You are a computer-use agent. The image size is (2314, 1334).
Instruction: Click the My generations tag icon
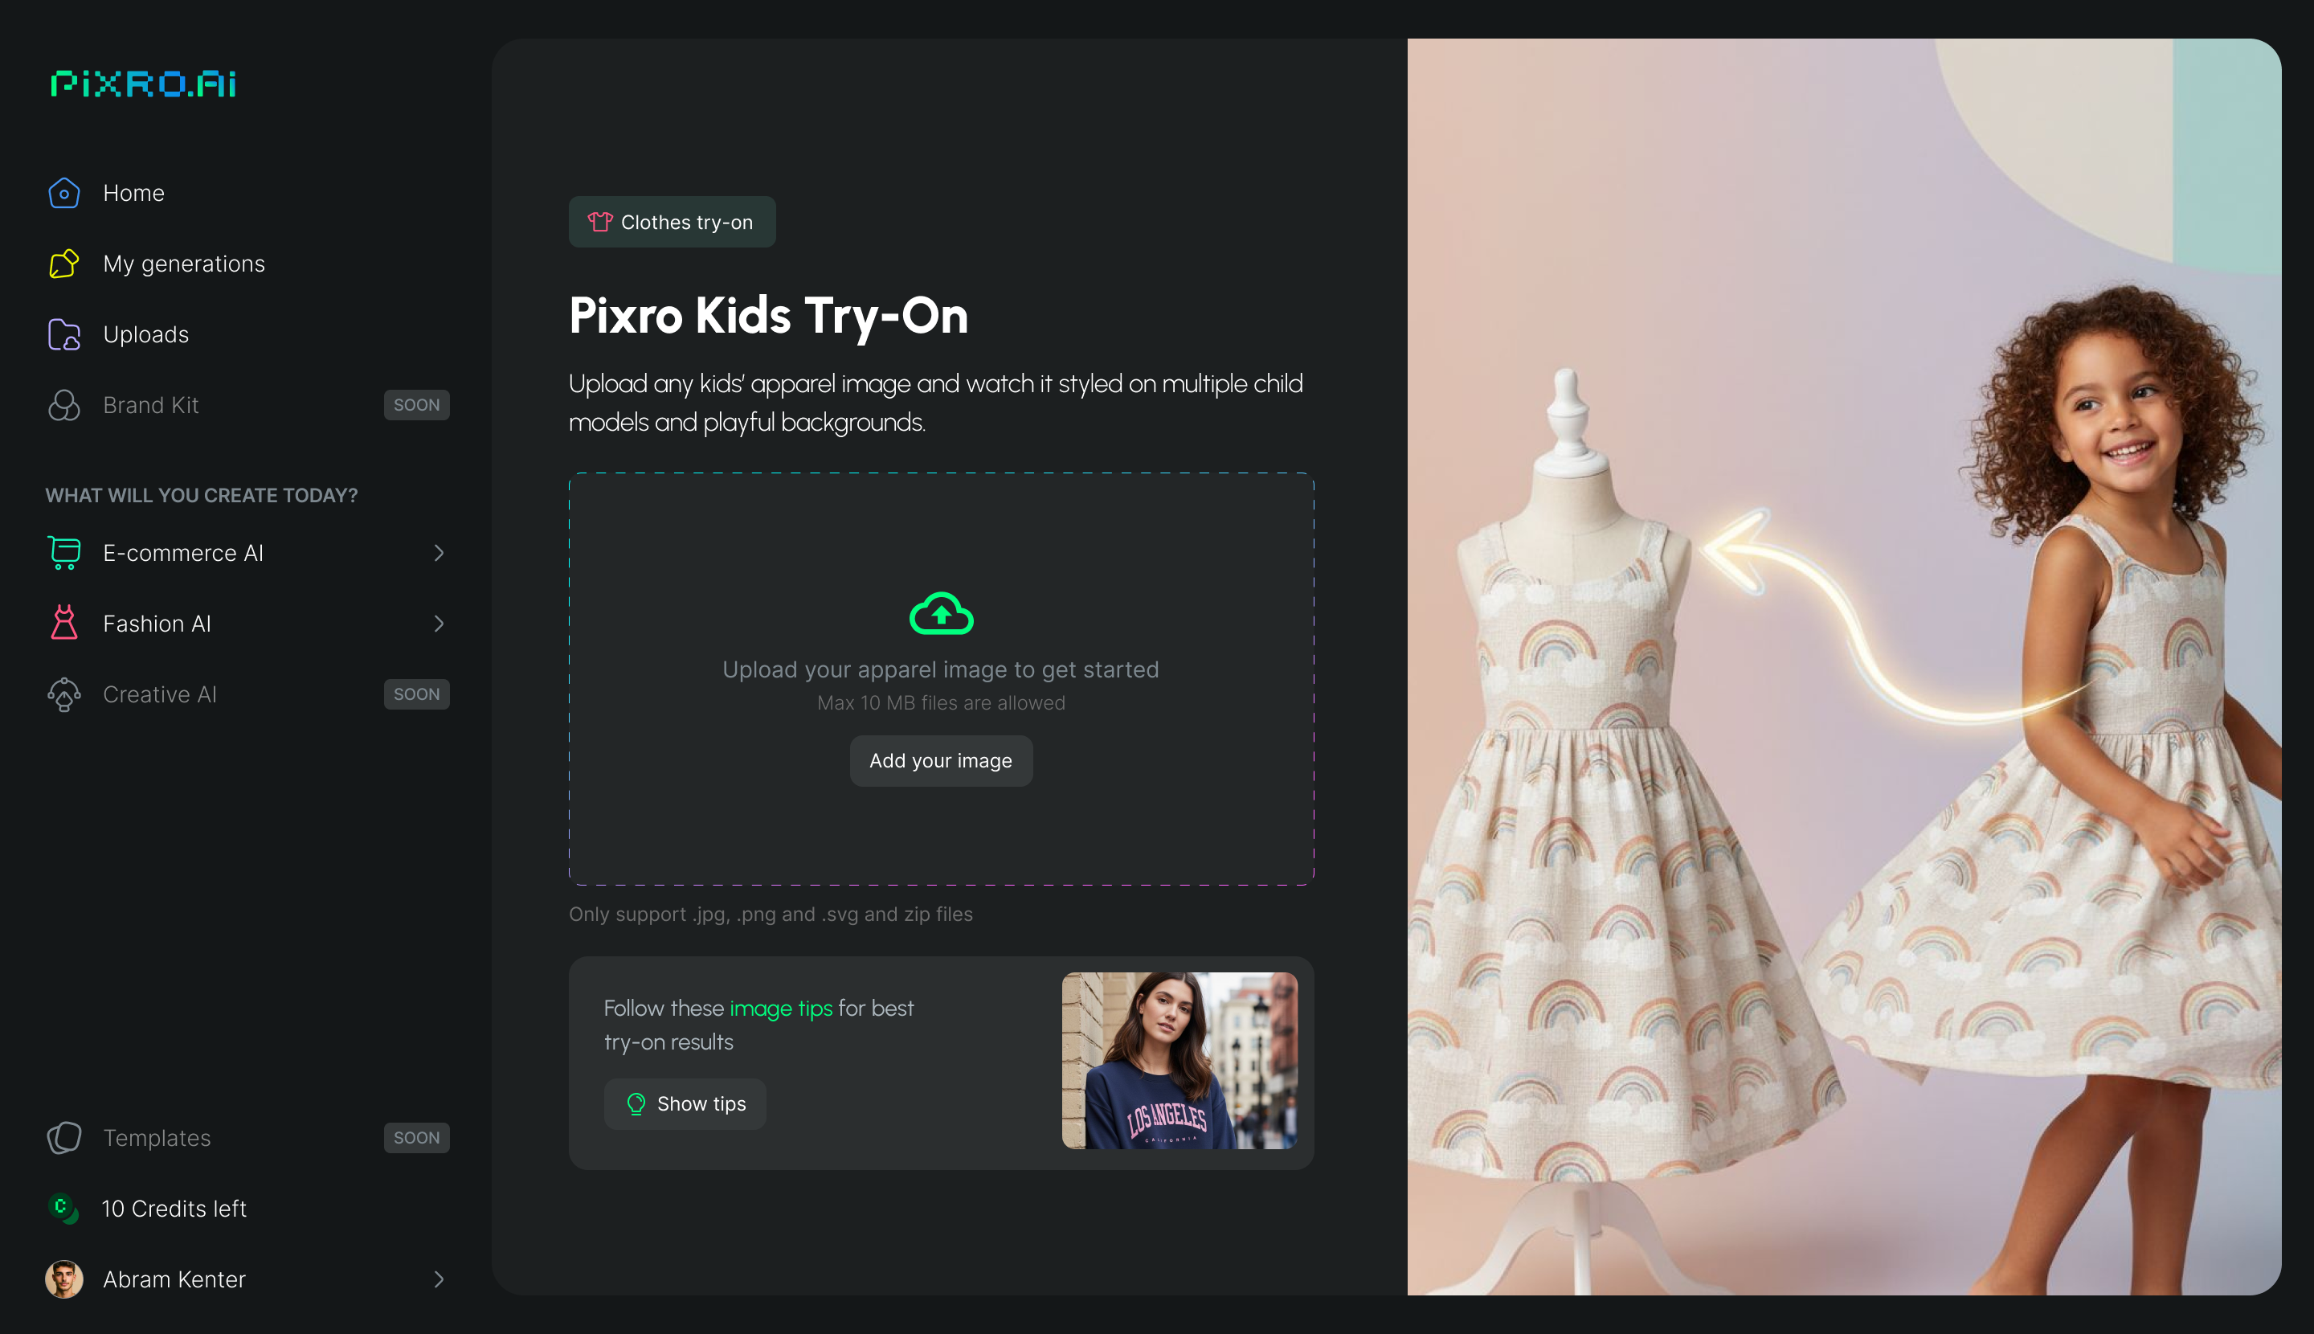64,264
